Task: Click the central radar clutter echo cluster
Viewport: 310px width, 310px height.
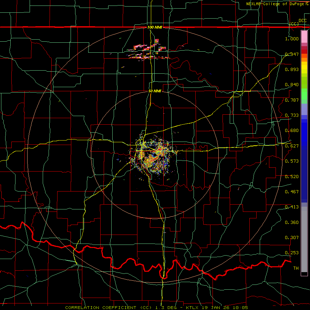Action: pyautogui.click(x=154, y=156)
